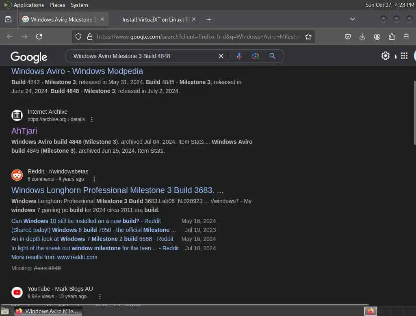
Task: Open a new browser tab
Action: 209,19
